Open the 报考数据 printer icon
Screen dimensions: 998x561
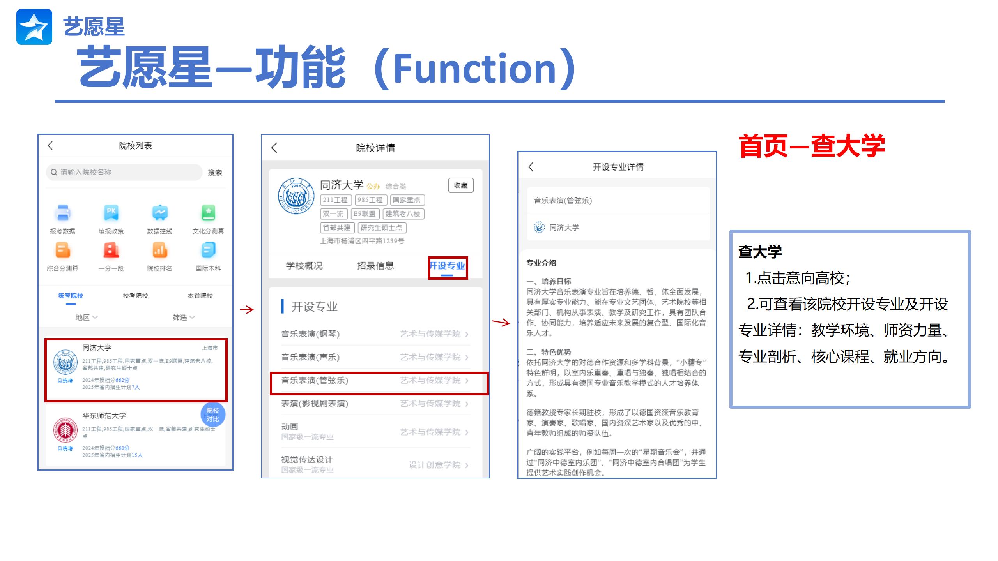[63, 213]
